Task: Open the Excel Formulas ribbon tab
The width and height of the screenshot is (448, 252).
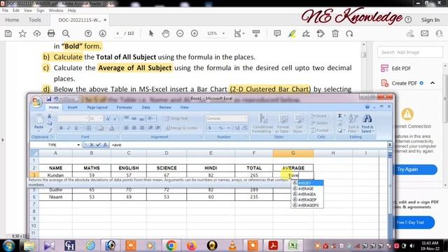Action: pyautogui.click(x=125, y=107)
